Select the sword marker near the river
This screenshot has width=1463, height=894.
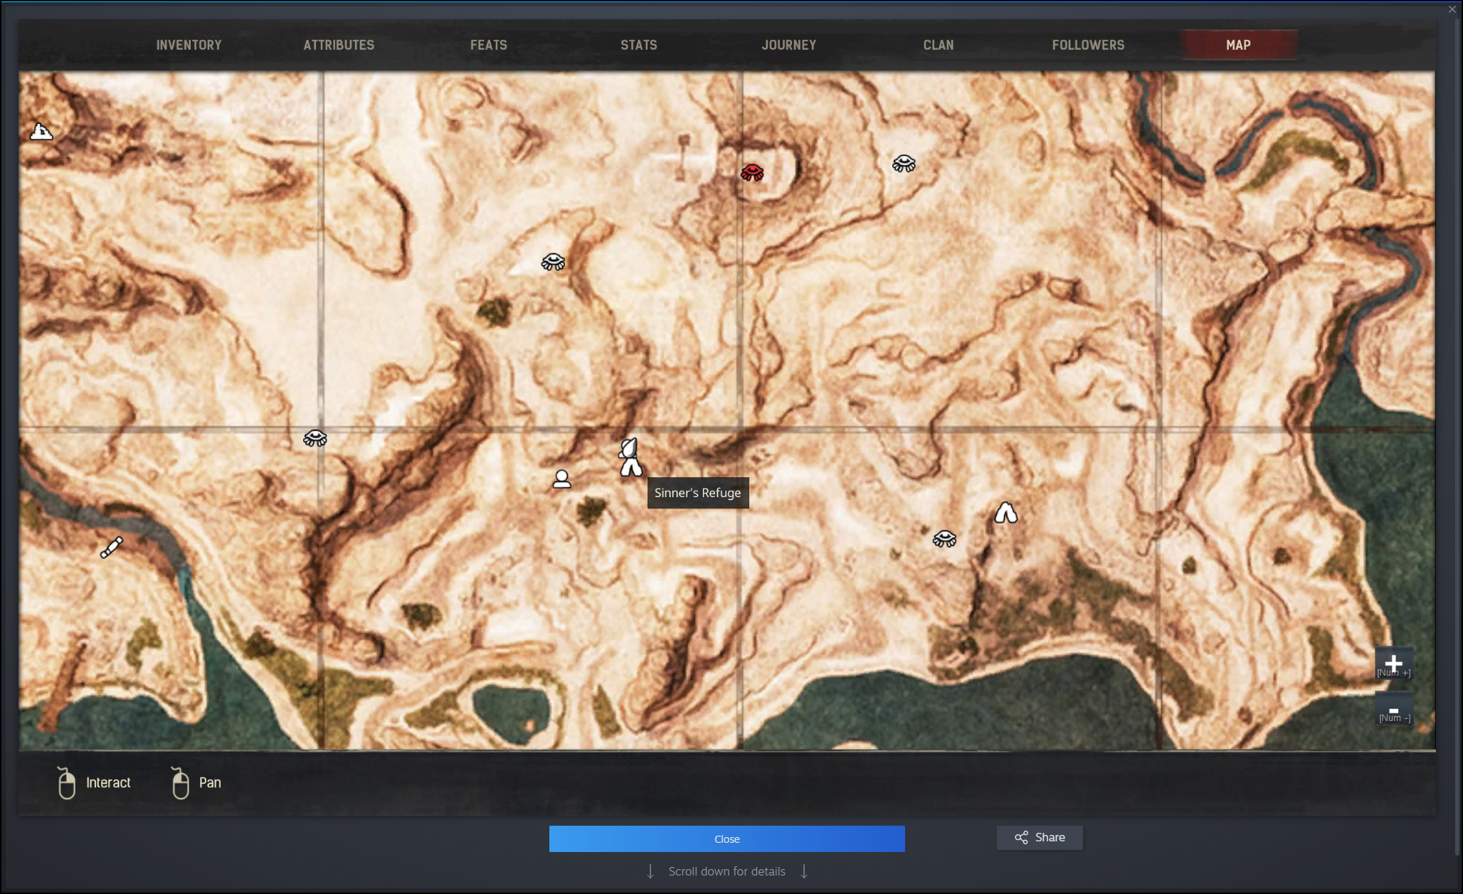pos(111,548)
